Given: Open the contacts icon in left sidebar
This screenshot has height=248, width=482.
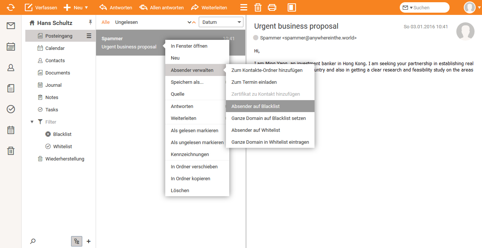Looking at the screenshot, I should 11,67.
